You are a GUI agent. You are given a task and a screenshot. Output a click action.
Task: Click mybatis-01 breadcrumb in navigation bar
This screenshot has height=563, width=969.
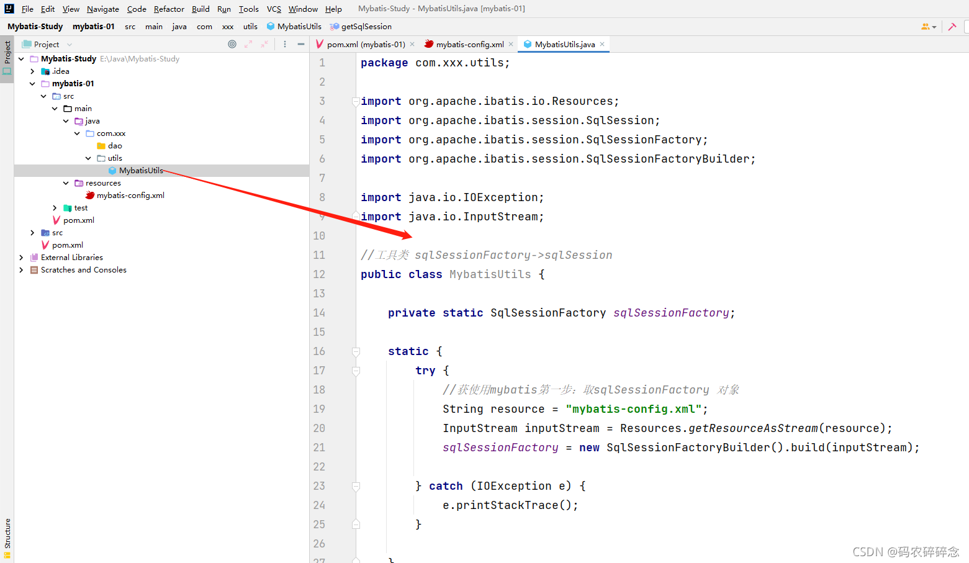tap(94, 27)
